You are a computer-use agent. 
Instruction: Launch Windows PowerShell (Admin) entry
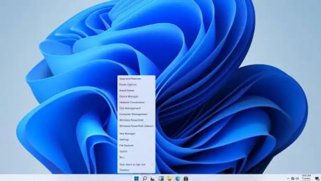pos(136,126)
